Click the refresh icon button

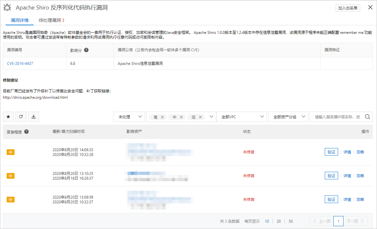click(x=21, y=116)
